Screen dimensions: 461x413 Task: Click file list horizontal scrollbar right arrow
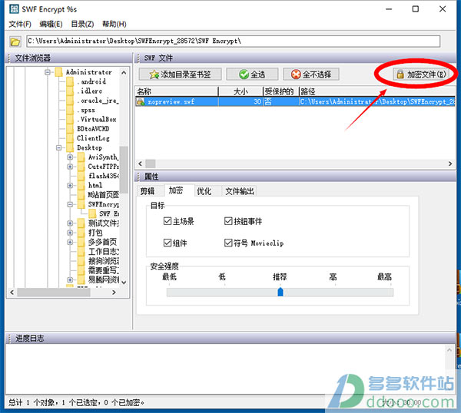coord(450,164)
